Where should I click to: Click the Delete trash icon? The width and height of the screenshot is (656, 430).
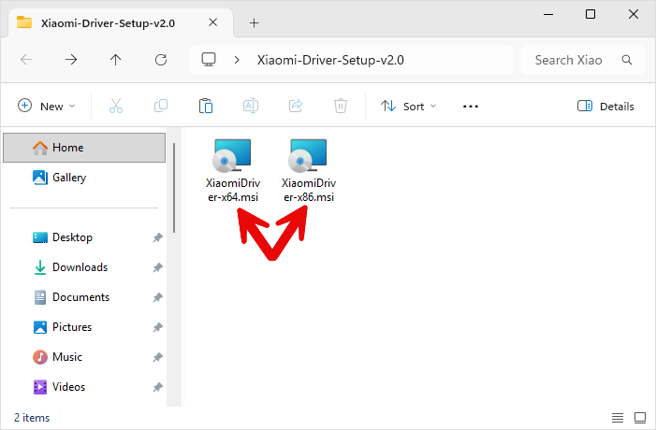(x=341, y=106)
